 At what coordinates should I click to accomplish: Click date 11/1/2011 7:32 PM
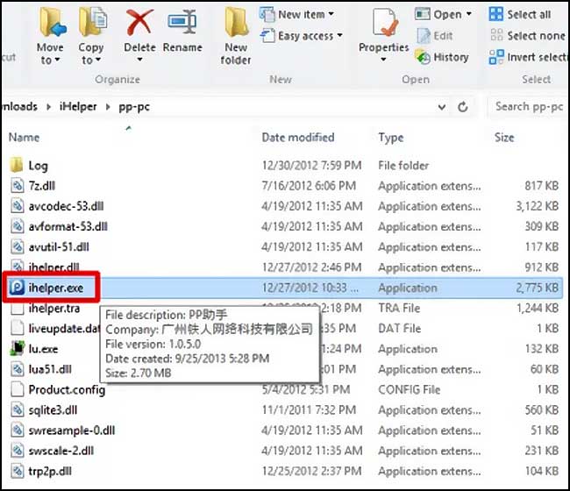point(309,410)
